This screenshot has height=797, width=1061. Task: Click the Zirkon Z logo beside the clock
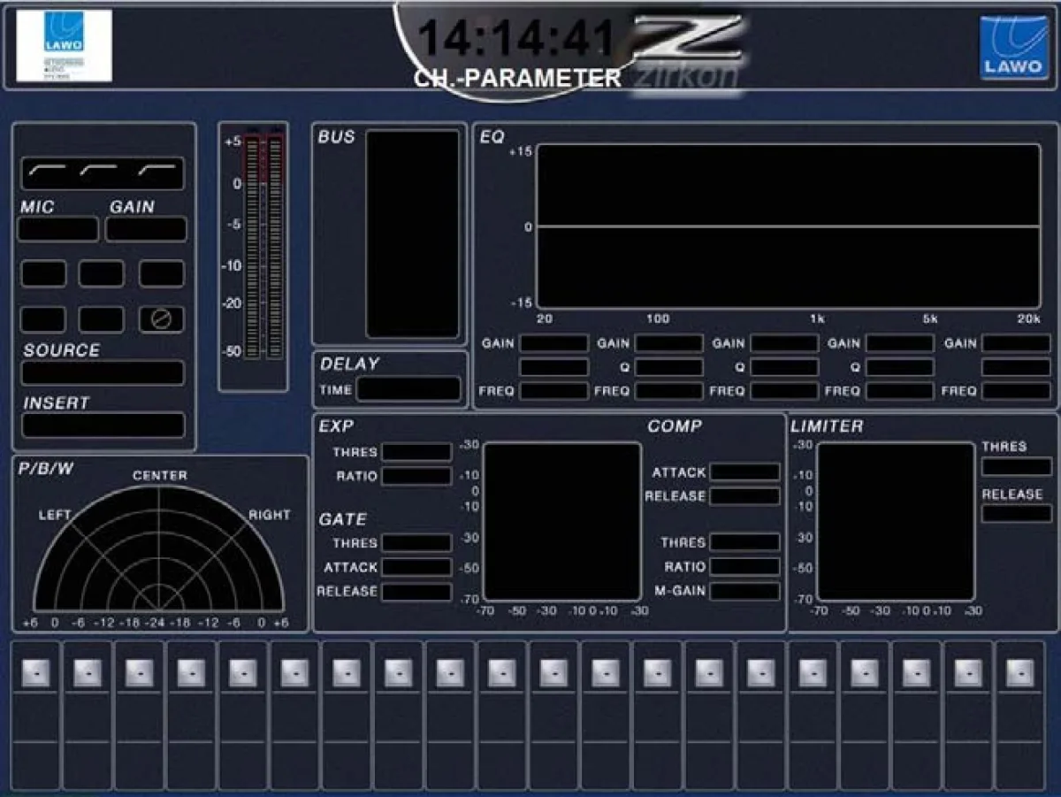pyautogui.click(x=687, y=54)
